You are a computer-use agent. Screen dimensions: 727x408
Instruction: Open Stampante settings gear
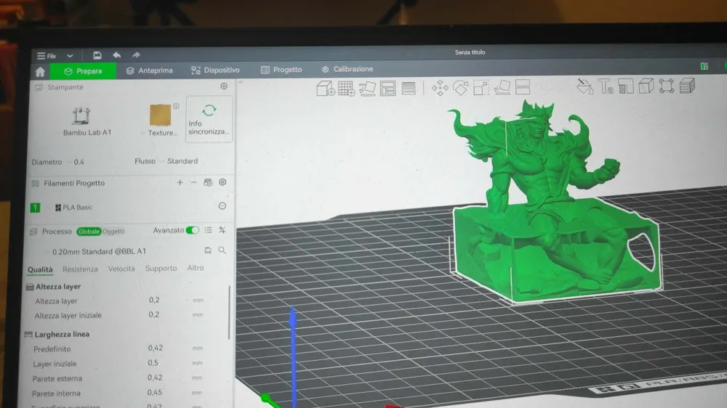pyautogui.click(x=224, y=86)
